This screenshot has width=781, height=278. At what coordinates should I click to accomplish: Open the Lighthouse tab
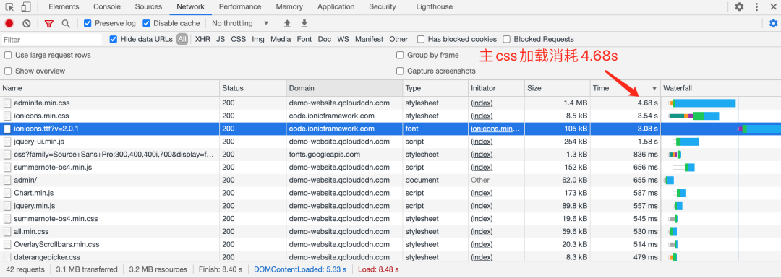435,7
